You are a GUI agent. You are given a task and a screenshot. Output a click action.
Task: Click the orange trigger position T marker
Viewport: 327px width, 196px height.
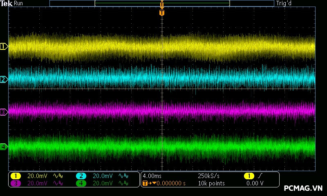point(162,13)
